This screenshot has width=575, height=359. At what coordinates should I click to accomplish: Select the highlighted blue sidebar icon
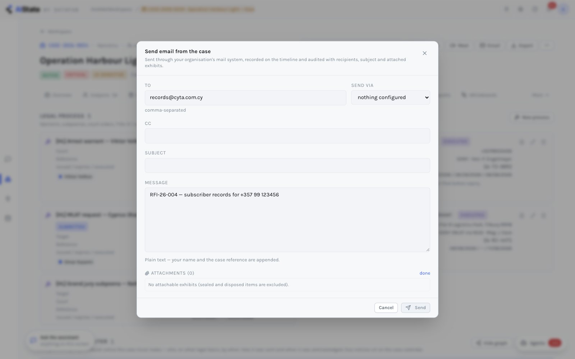[x=8, y=179]
